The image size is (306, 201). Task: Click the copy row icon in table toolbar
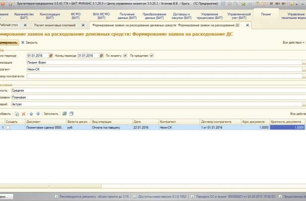(x=16, y=114)
